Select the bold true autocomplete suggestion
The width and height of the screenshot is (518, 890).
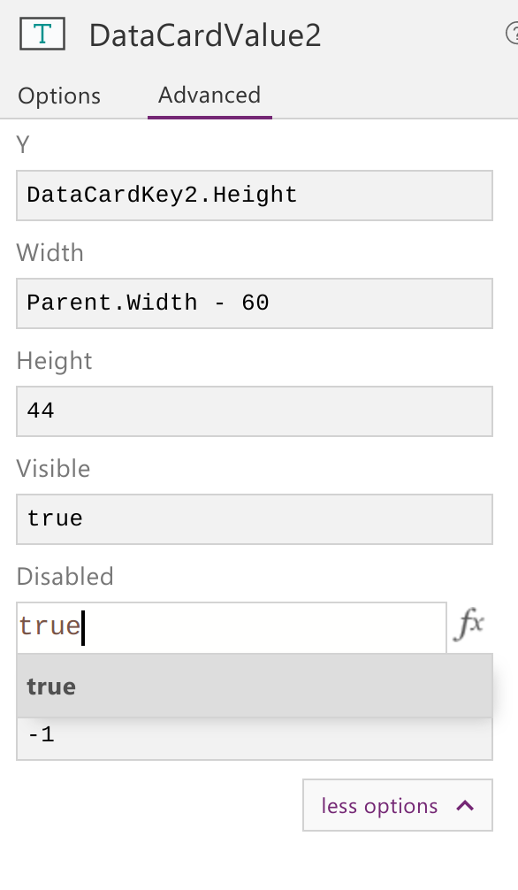click(x=255, y=686)
